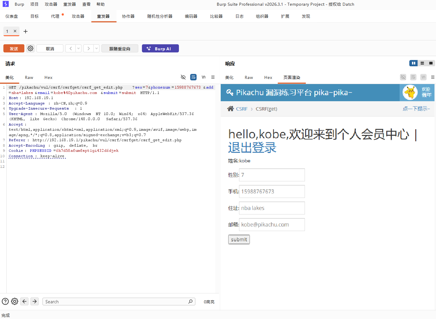Screen dimensions: 436x319
Task: Click the key icon in Pikachu header
Action: 230,92
